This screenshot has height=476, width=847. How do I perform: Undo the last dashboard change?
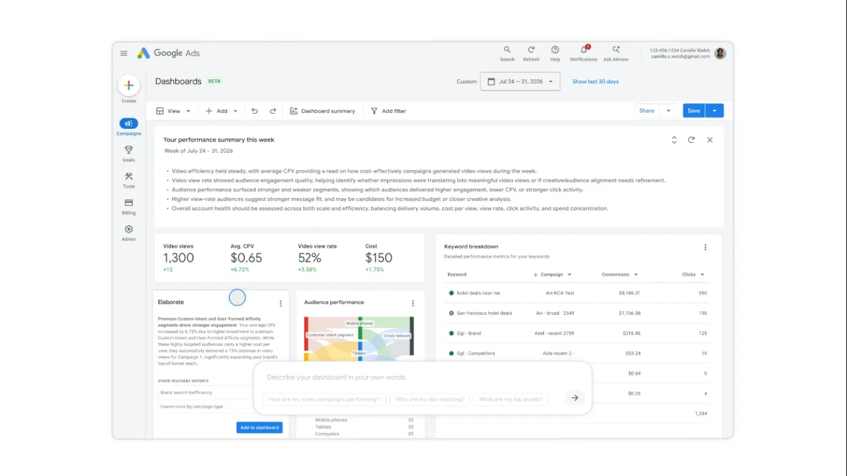click(254, 111)
